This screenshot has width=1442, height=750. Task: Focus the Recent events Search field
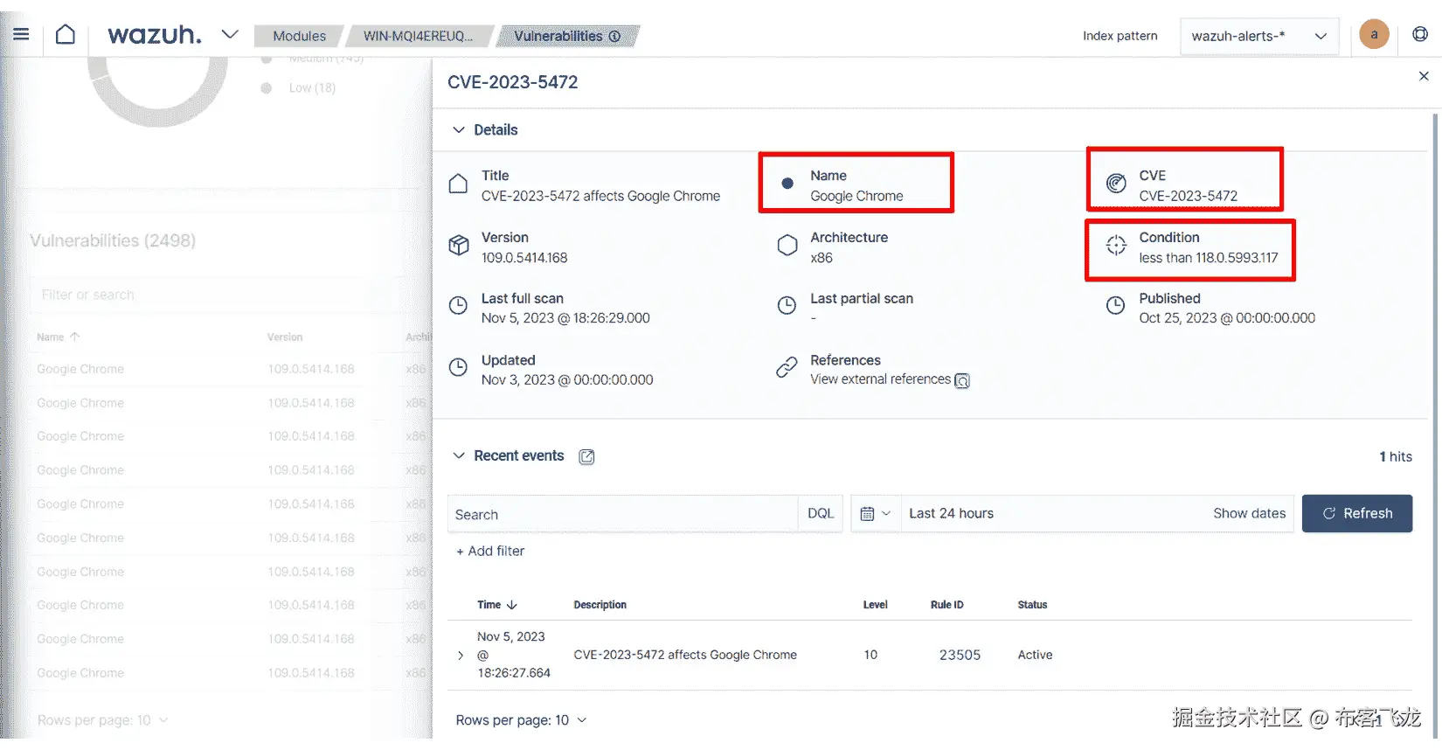(x=622, y=514)
